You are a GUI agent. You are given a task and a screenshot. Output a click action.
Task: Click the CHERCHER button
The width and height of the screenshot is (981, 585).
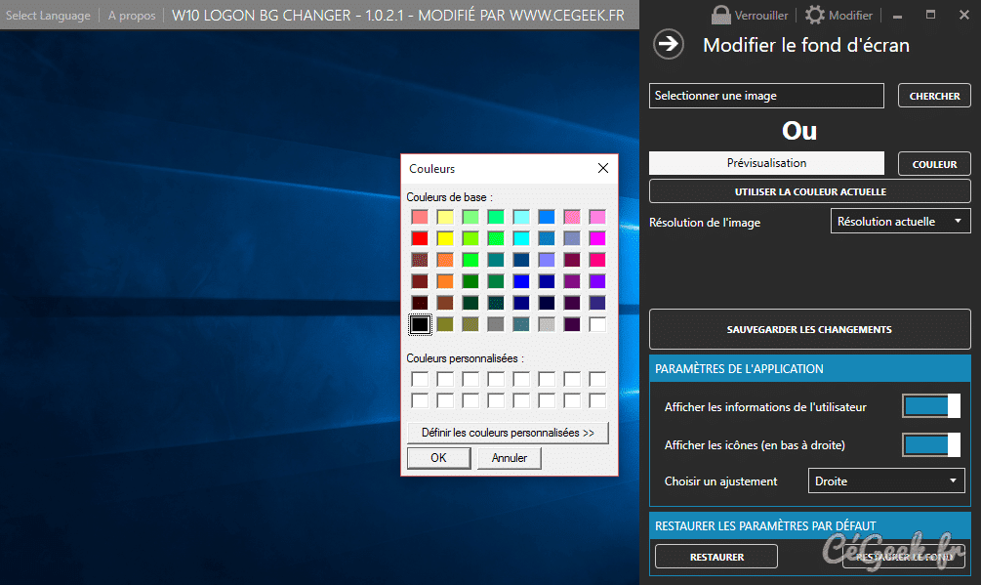pos(934,96)
